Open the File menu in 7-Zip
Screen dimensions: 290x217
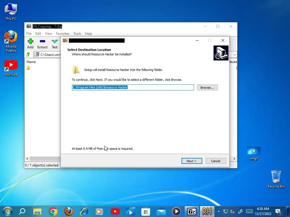tap(29, 34)
